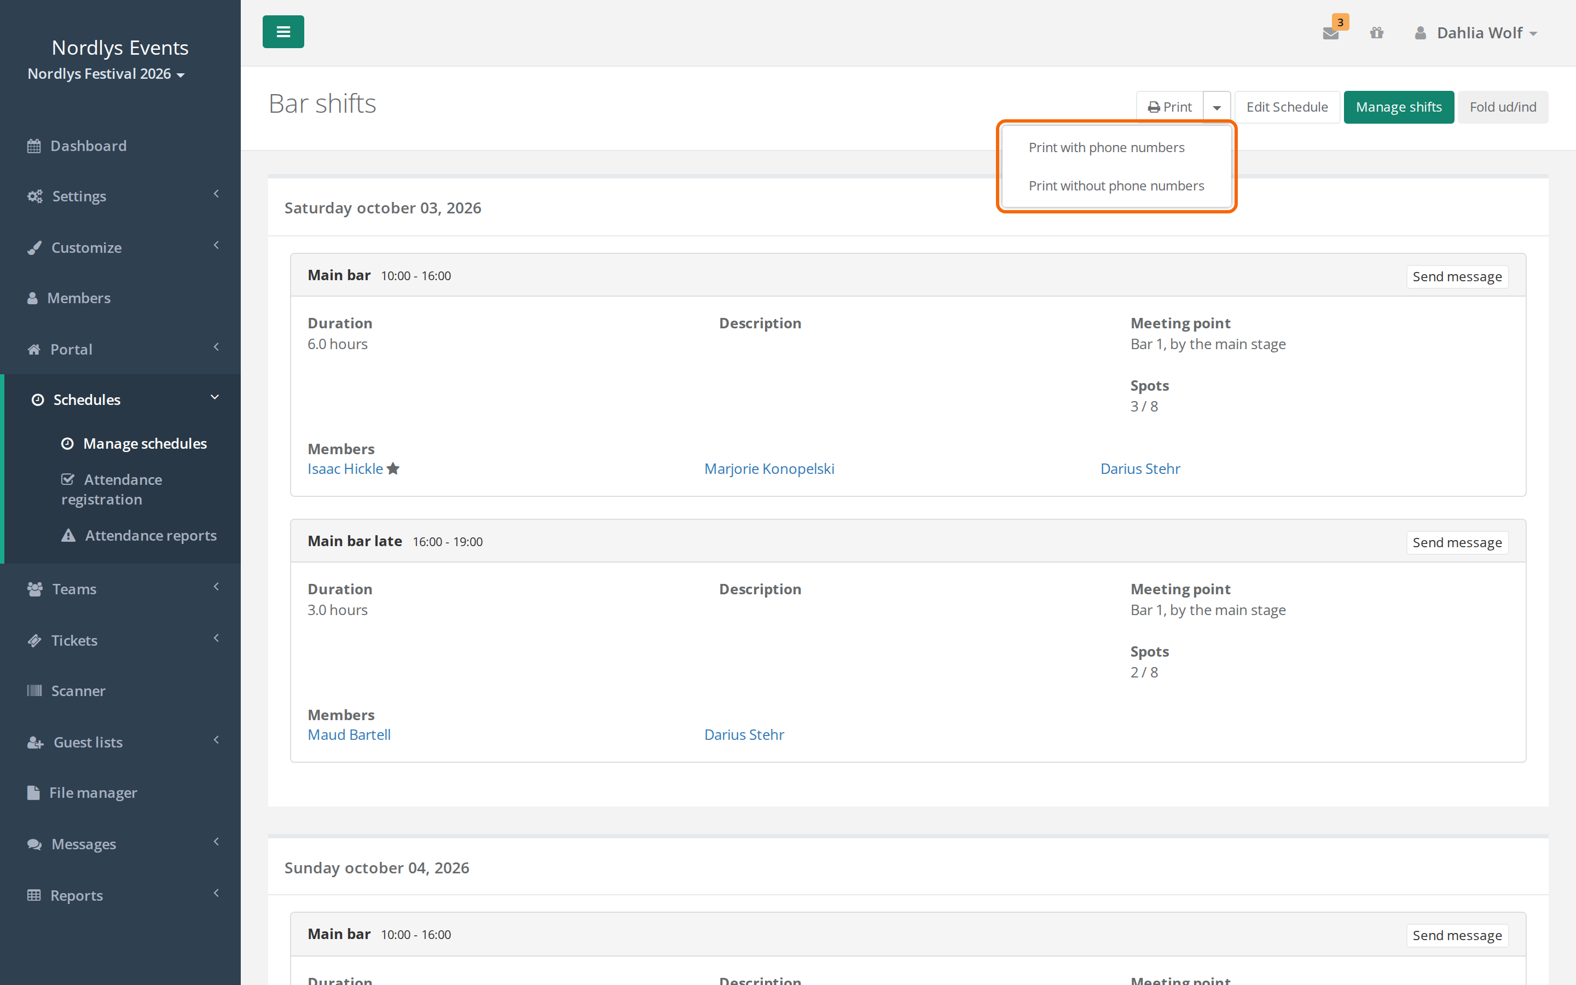The height and width of the screenshot is (985, 1576).
Task: Click the Portal home icon
Action: [34, 349]
